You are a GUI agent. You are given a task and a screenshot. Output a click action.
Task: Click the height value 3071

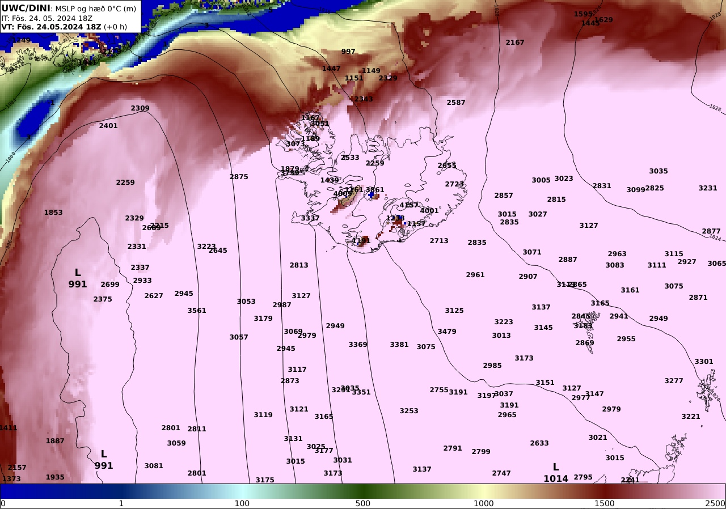click(532, 252)
